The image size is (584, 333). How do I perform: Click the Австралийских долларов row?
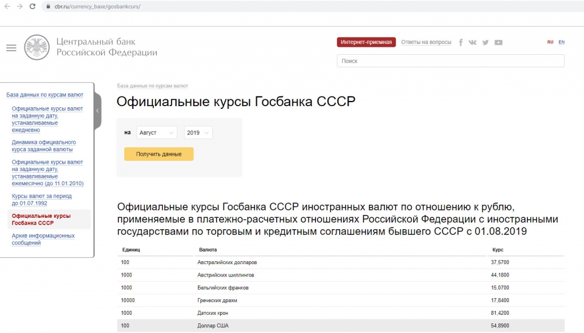click(341, 262)
